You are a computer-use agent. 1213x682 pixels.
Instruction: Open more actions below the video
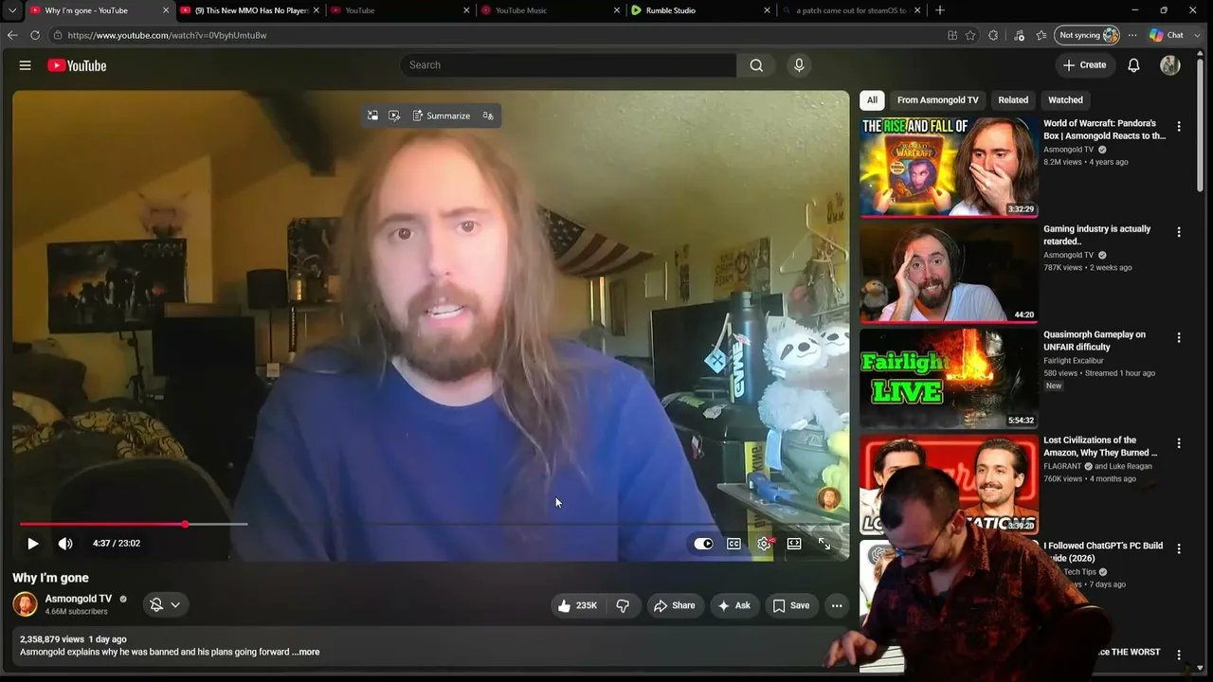(x=837, y=605)
